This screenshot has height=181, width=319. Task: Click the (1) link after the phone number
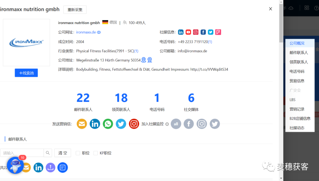(210, 42)
